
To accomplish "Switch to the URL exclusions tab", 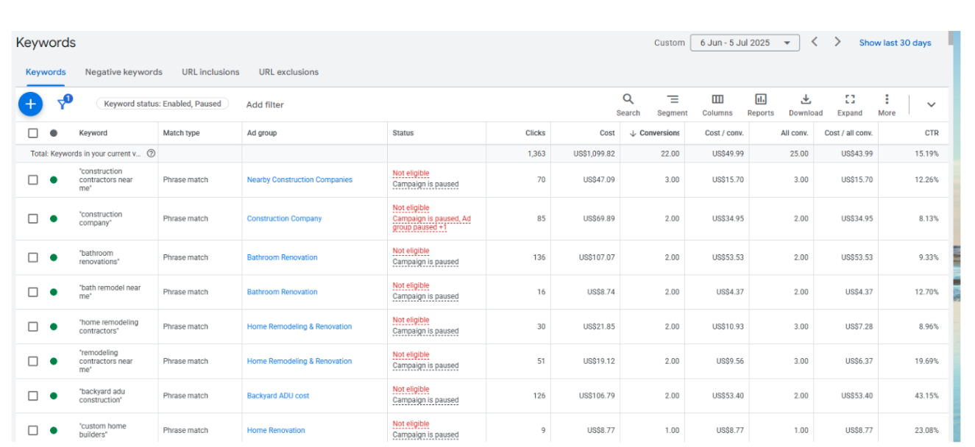I will pyautogui.click(x=288, y=72).
